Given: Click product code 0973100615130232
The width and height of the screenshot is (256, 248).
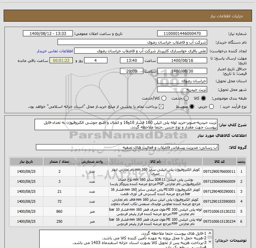Looking at the screenshot, I should click(219, 211).
